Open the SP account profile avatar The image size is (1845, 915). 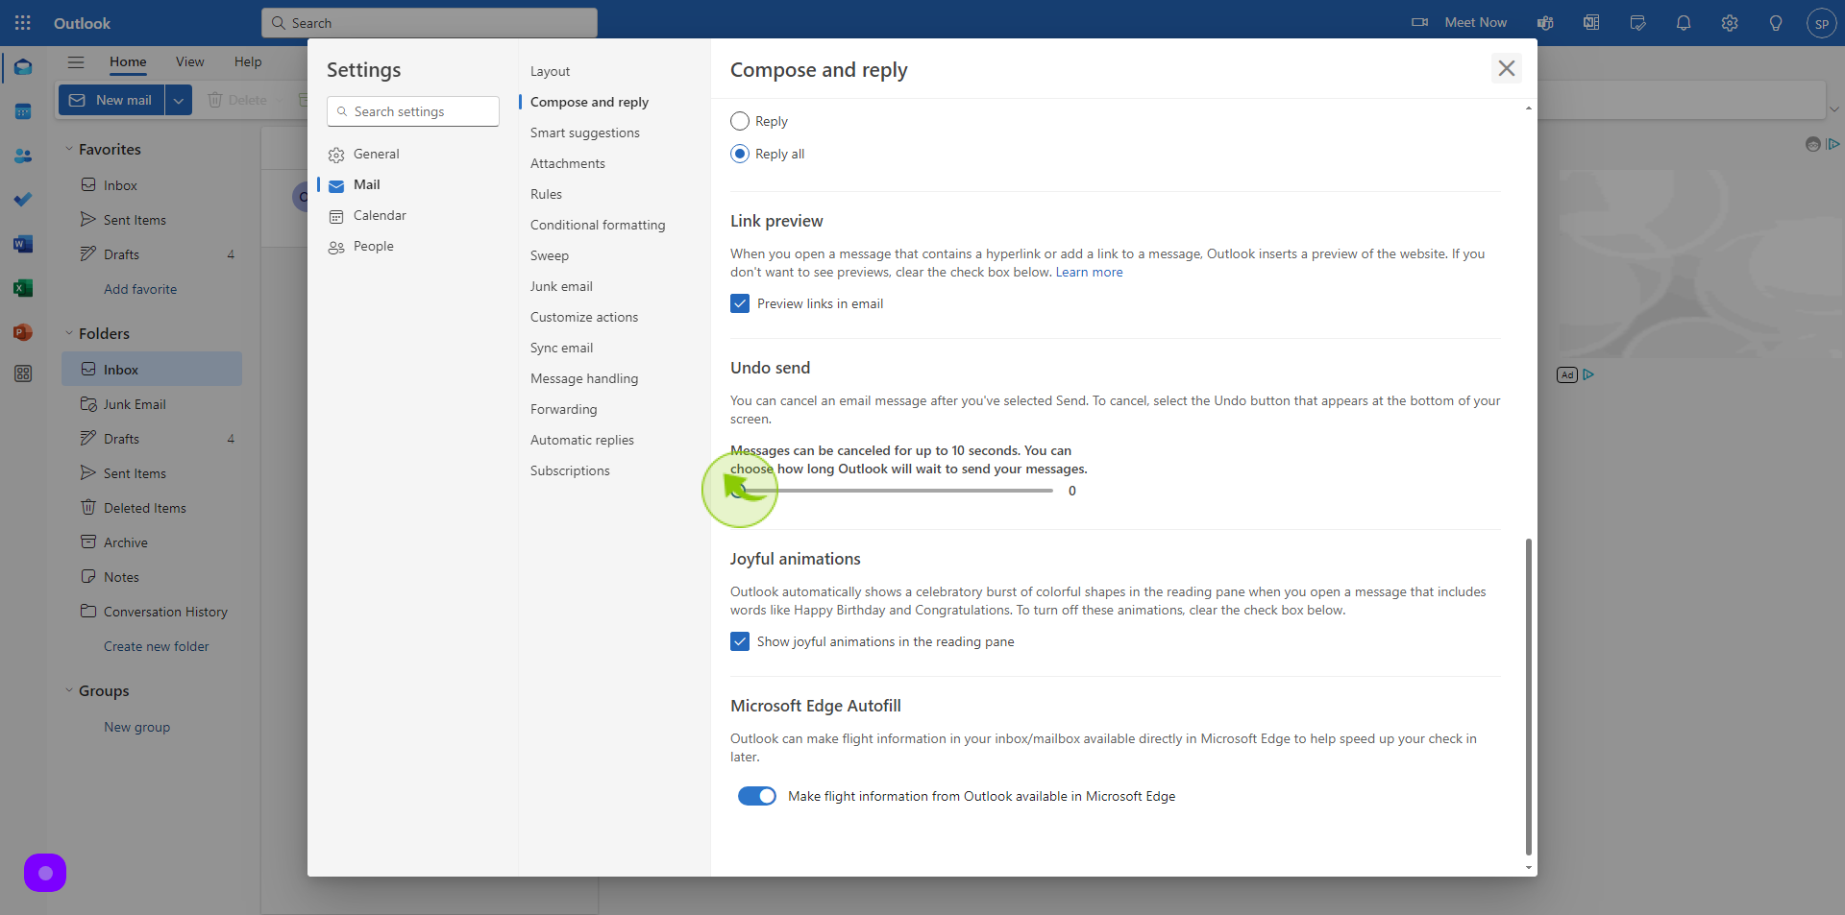click(1821, 23)
